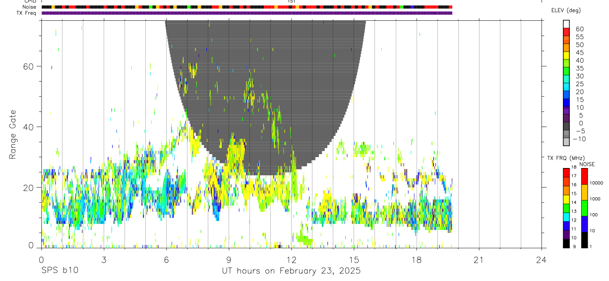Click the red swatch of the ELEV color bar
The image size is (609, 281).
coord(566,32)
